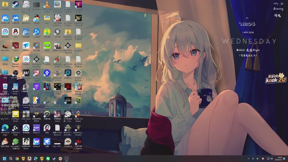Image resolution: width=288 pixels, height=162 pixels.
Task: Open Xunlei blue bird shortcut
Action: pyautogui.click(x=47, y=143)
